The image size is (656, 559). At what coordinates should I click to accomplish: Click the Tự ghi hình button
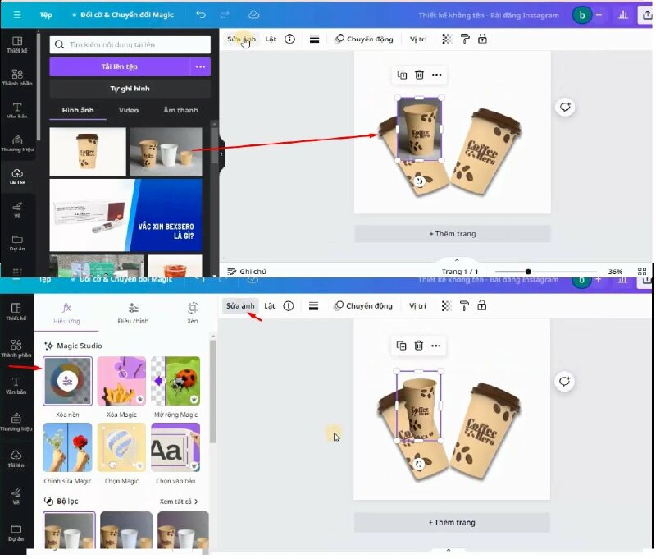click(130, 89)
